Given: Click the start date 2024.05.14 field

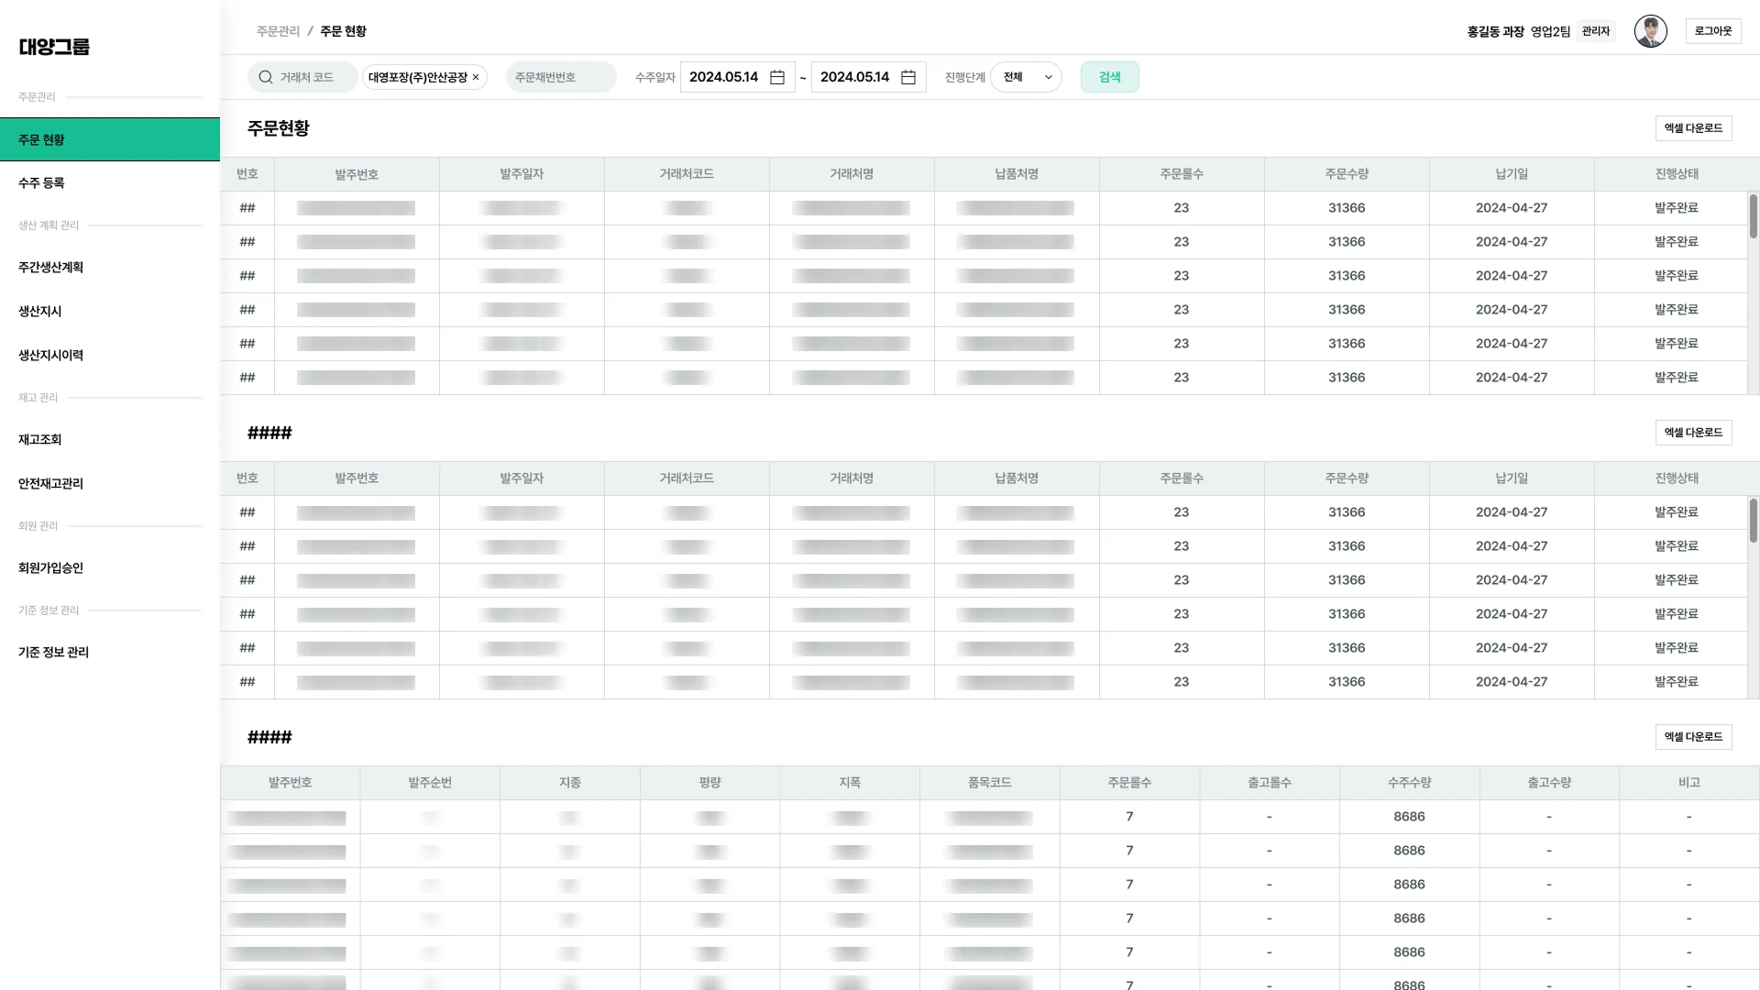Looking at the screenshot, I should pyautogui.click(x=737, y=77).
